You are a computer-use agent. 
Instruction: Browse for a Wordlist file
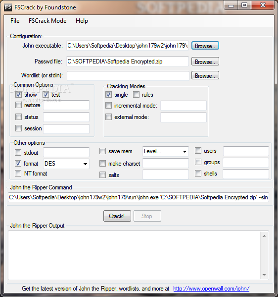click(x=205, y=75)
